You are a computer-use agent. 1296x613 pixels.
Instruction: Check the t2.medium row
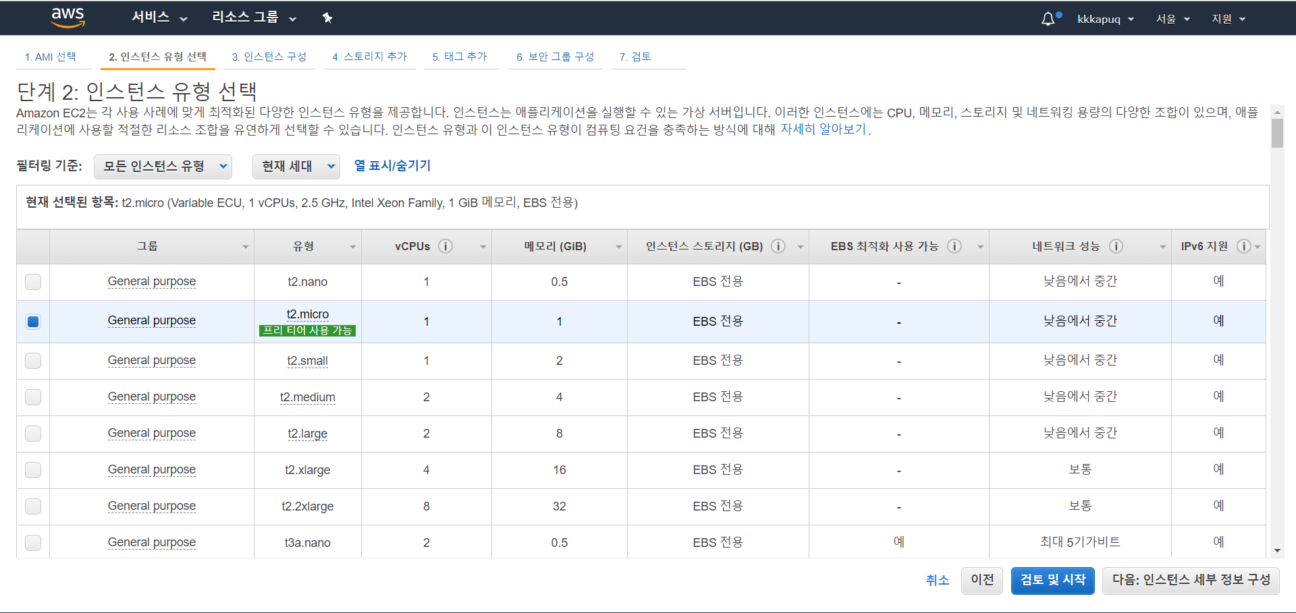[33, 397]
